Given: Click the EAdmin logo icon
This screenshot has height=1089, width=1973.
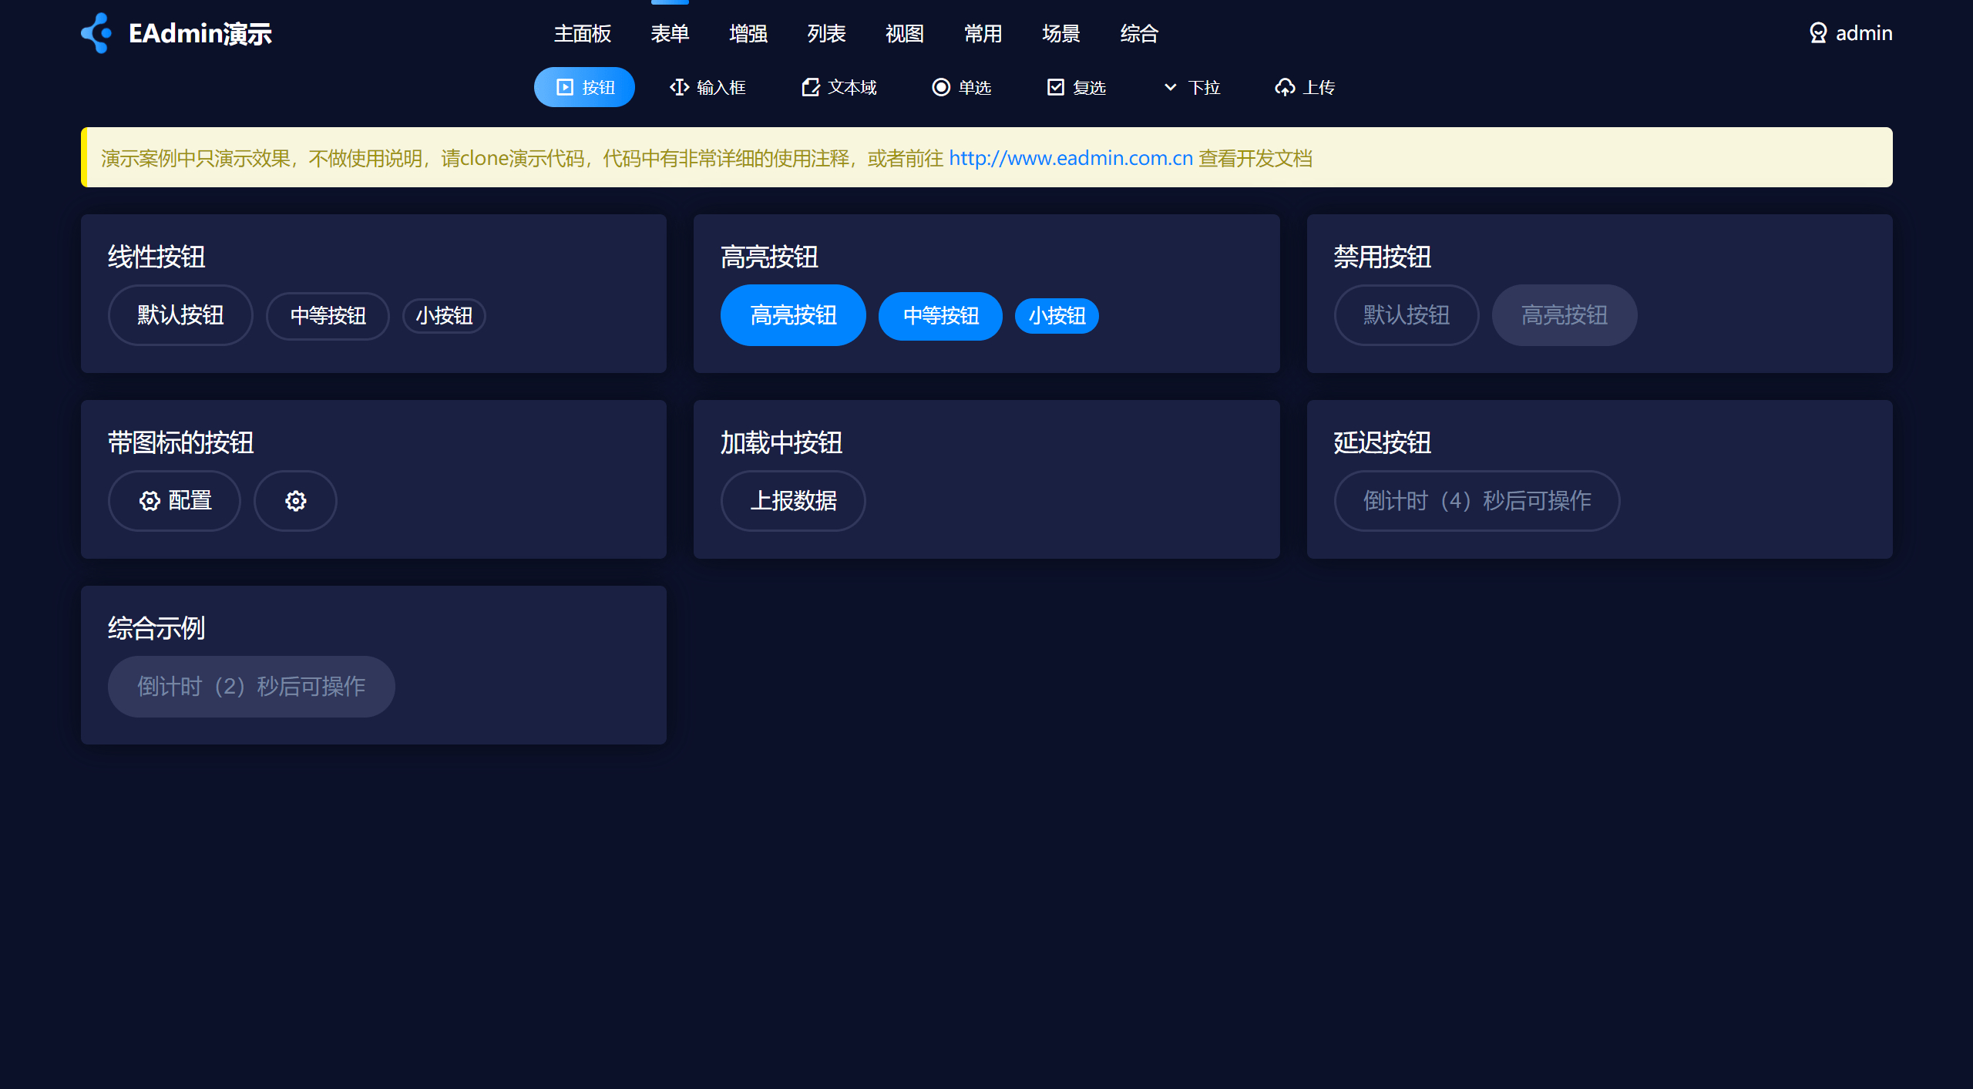Looking at the screenshot, I should [96, 33].
